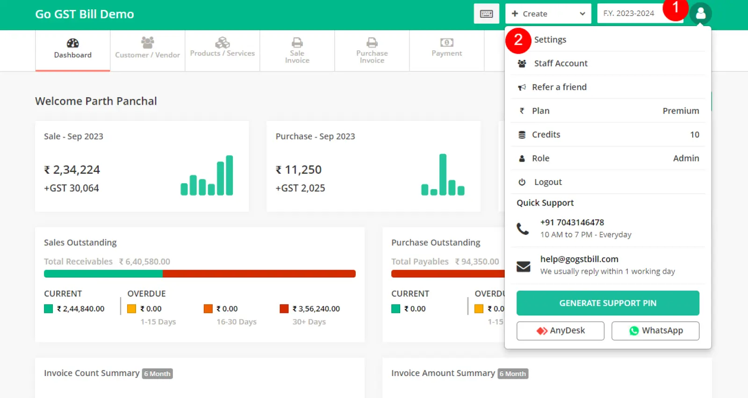This screenshot has height=398, width=748.
Task: Click the plus icon on Create
Action: click(515, 14)
